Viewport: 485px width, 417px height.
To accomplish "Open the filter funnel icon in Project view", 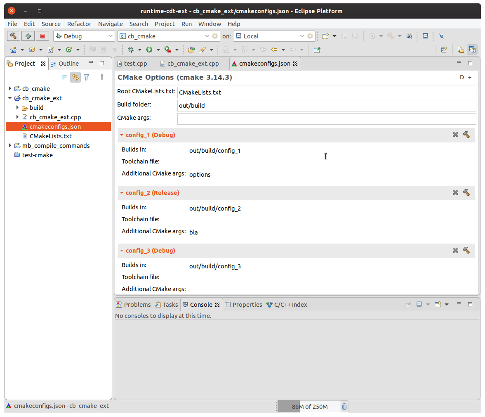I will (x=86, y=77).
